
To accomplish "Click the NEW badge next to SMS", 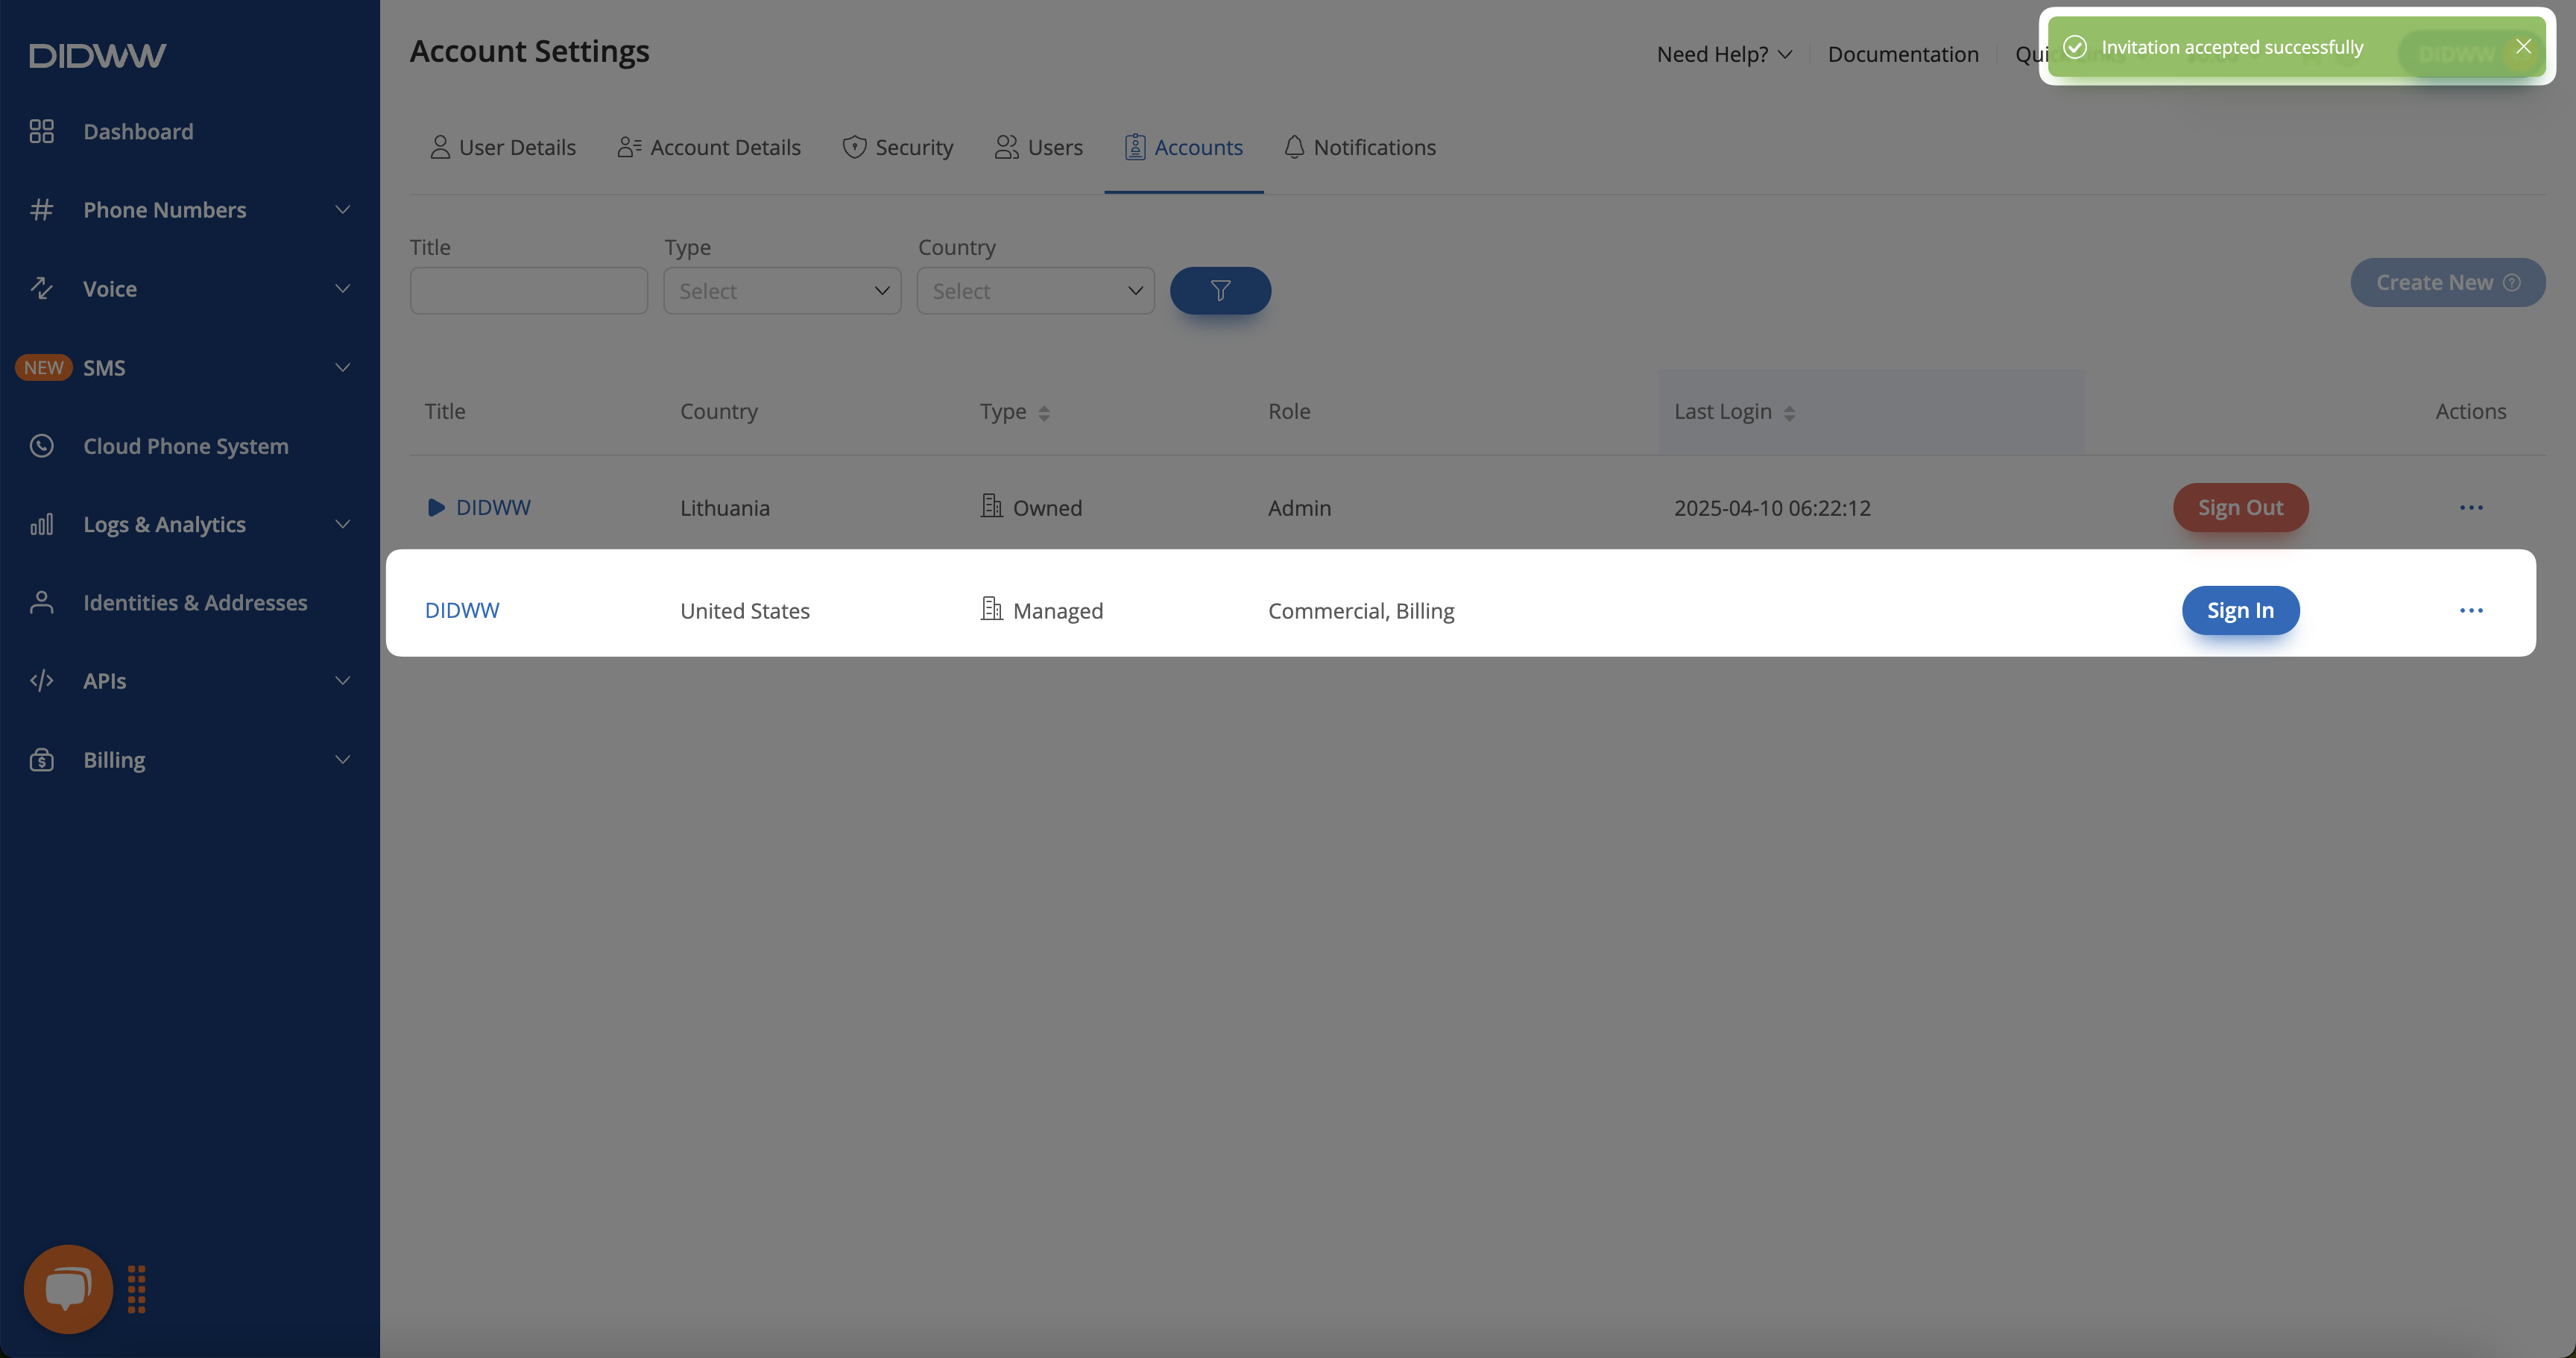I will 43,367.
